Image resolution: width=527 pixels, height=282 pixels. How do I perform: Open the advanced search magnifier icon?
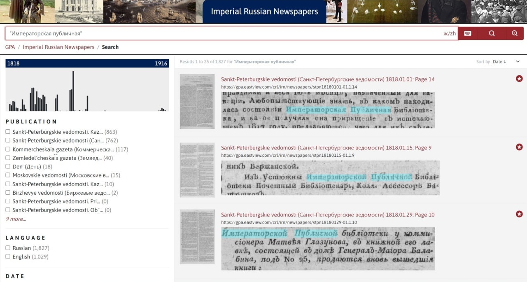tap(514, 34)
